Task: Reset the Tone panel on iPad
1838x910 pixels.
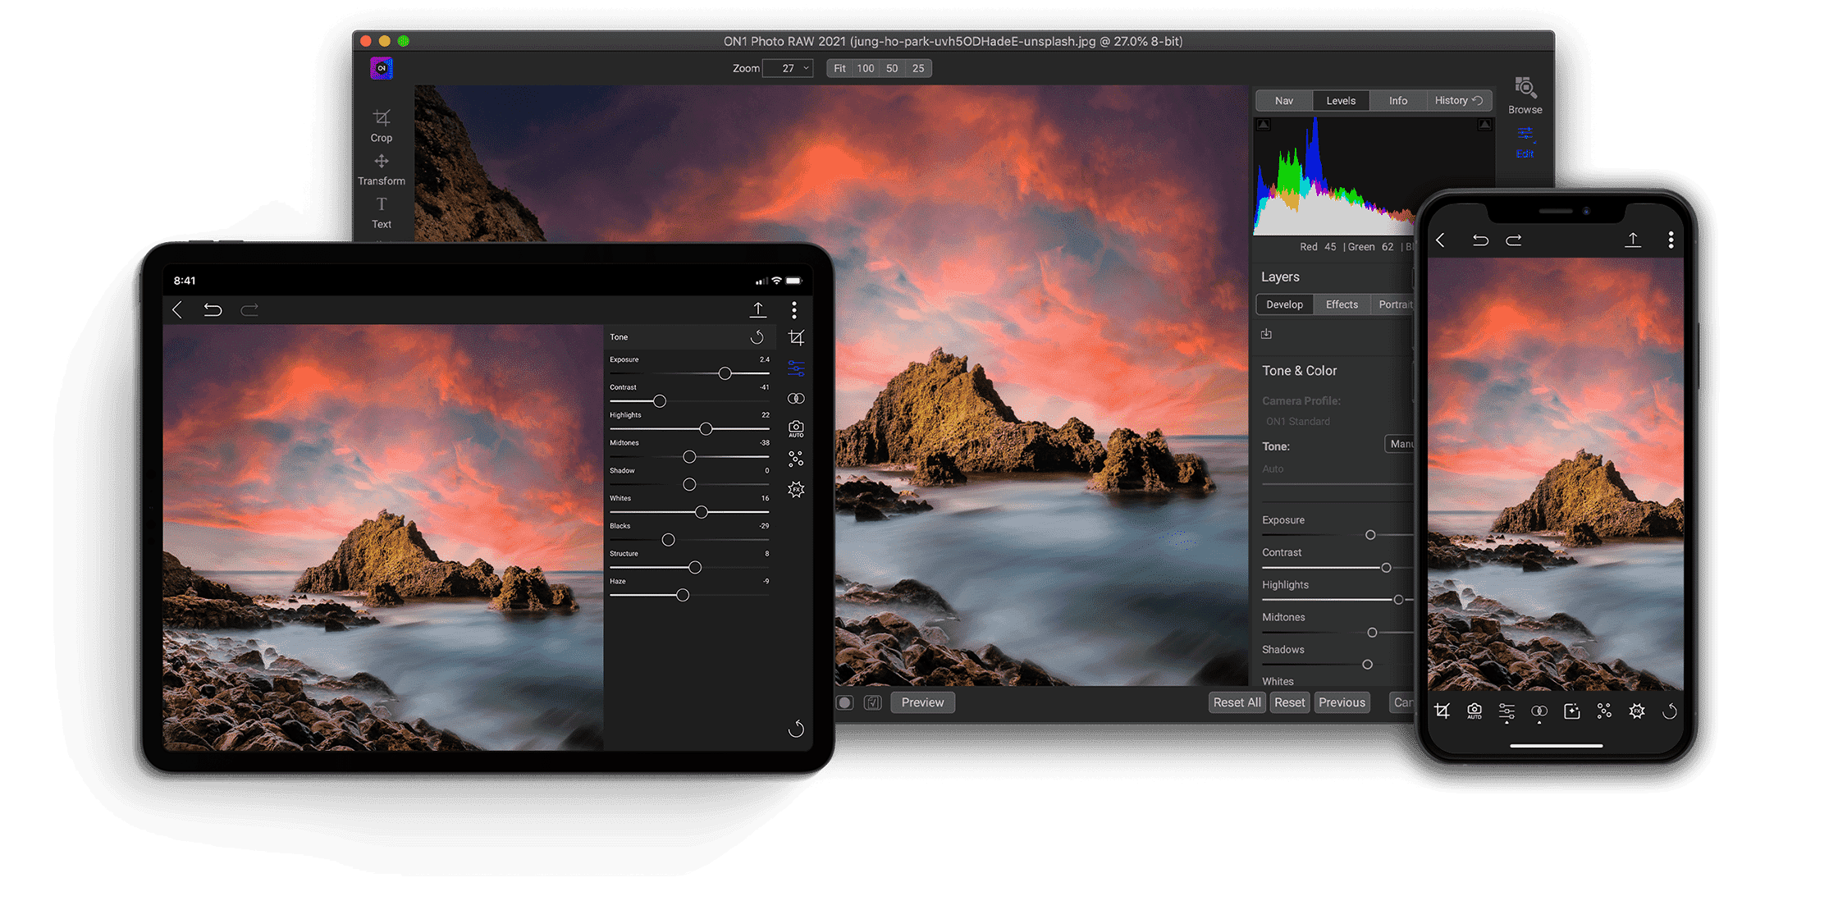Action: pos(757,337)
